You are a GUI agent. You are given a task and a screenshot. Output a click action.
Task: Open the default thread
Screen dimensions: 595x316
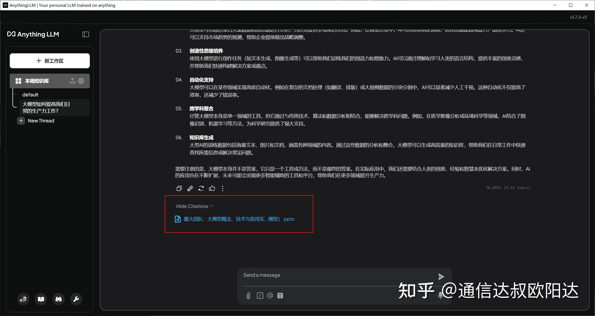30,95
